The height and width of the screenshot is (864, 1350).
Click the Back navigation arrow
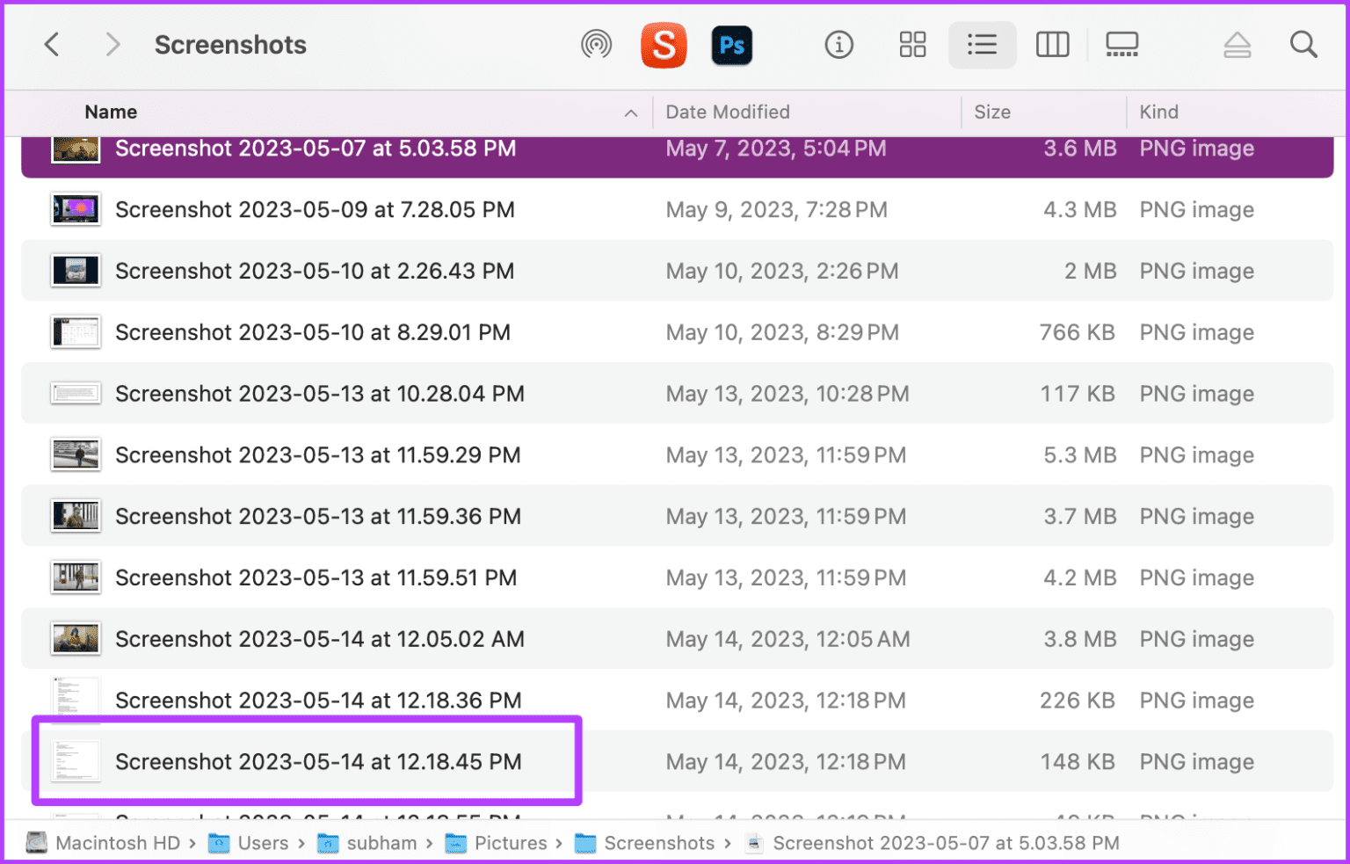[53, 45]
